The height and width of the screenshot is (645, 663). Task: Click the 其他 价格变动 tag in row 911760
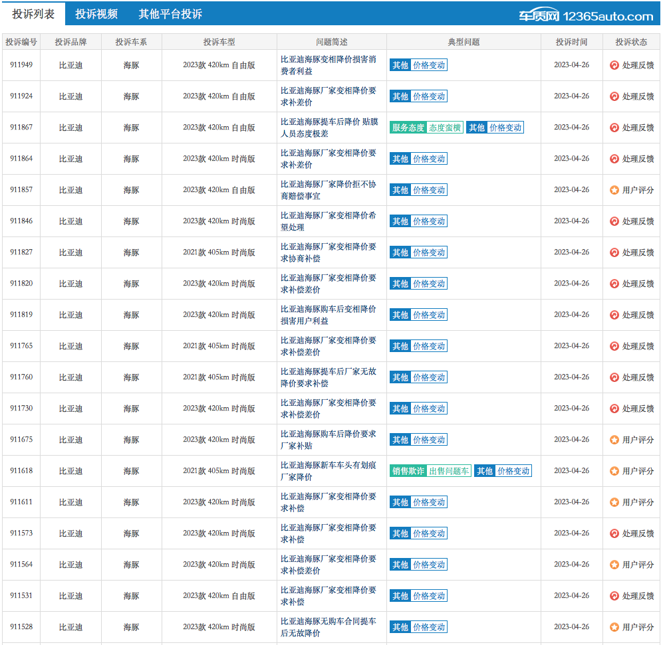coord(418,377)
